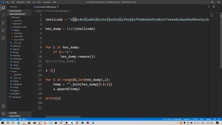Change Python language mode in status bar
The width and height of the screenshot is (222, 125).
[x=208, y=119]
